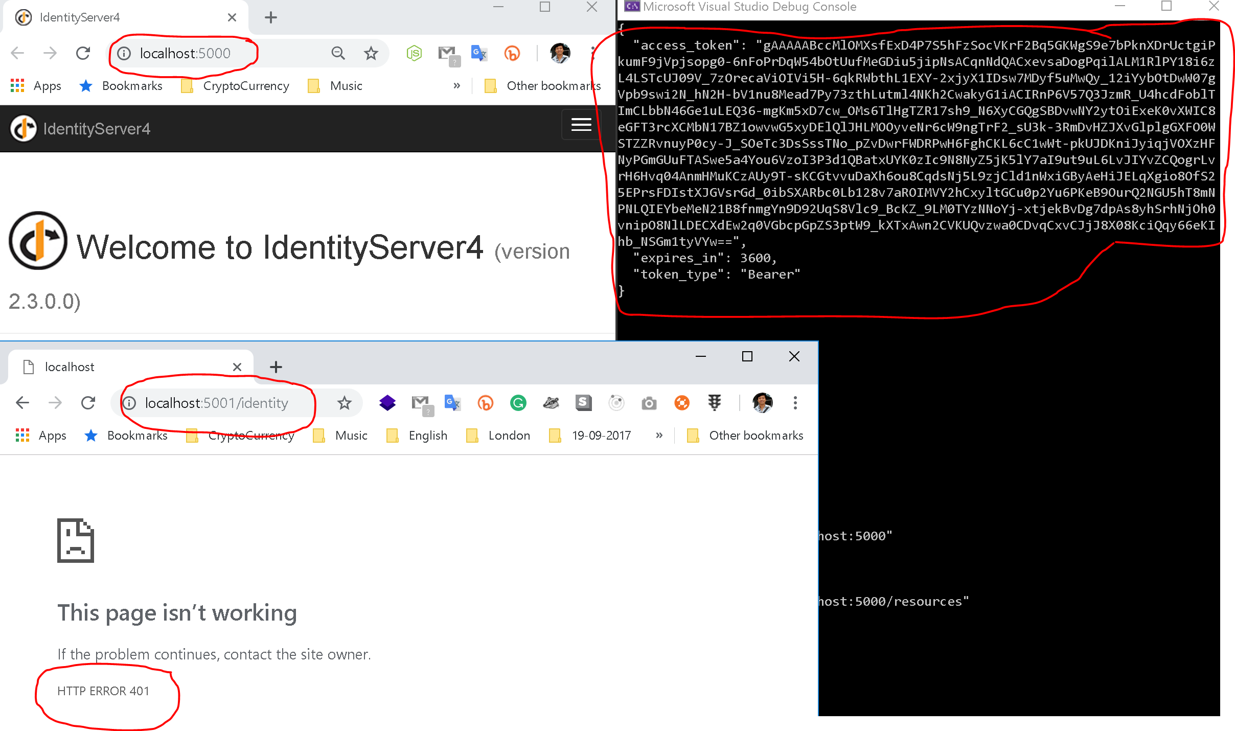Open the Music bookmark folder in the top browser
This screenshot has height=731, width=1235.
tap(335, 86)
